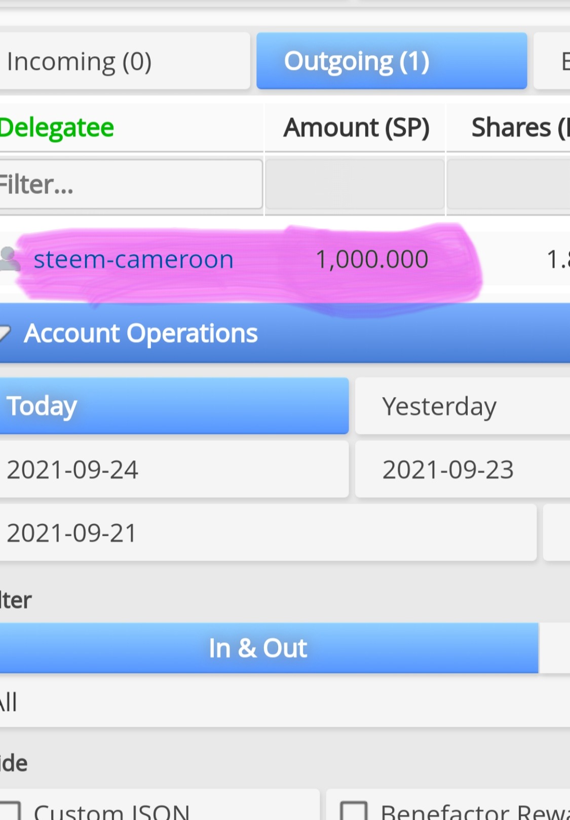This screenshot has width=570, height=820.
Task: Select the Outgoing (1) tab
Action: 391,61
